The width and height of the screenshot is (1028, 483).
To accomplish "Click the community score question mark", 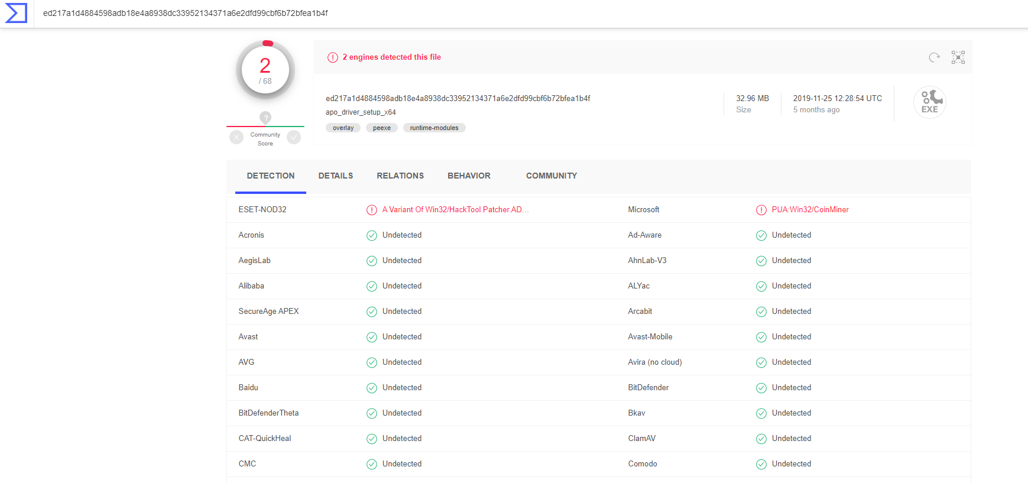I will click(265, 118).
